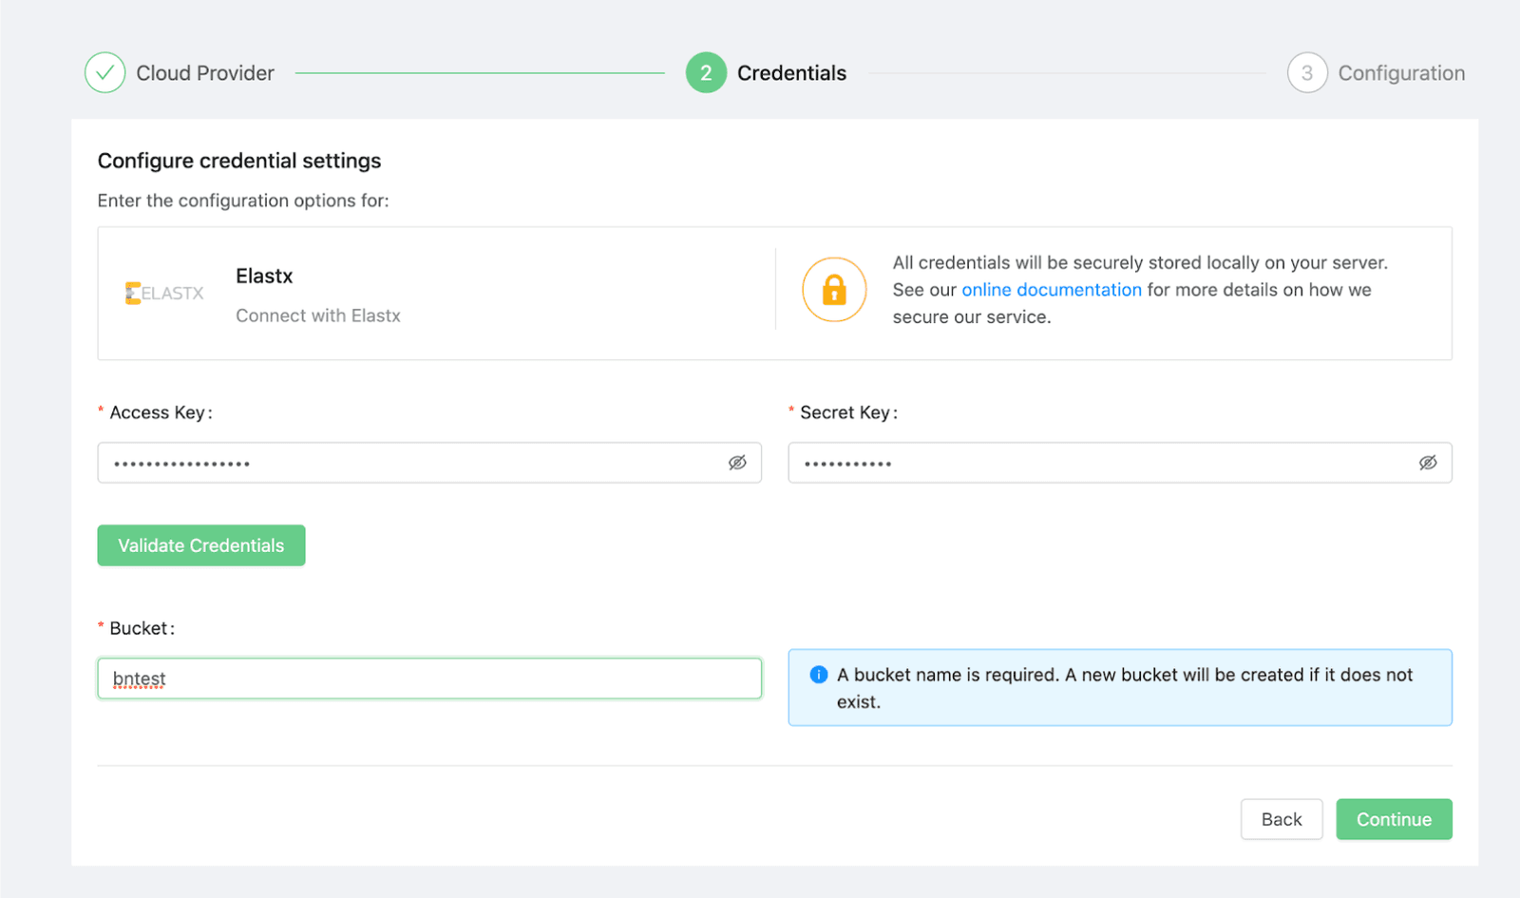Go to the Cloud Provider step label
Image resolution: width=1520 pixels, height=898 pixels.
click(205, 73)
